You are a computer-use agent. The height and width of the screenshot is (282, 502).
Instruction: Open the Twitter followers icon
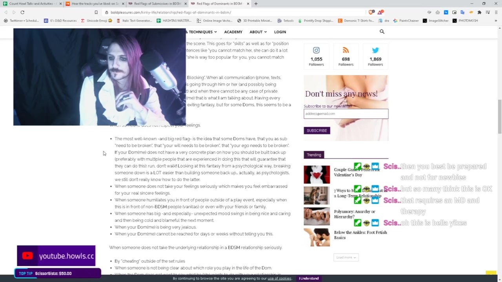tap(375, 50)
